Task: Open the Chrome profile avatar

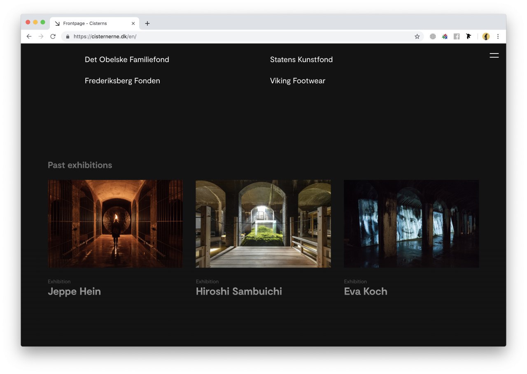Action: [486, 37]
